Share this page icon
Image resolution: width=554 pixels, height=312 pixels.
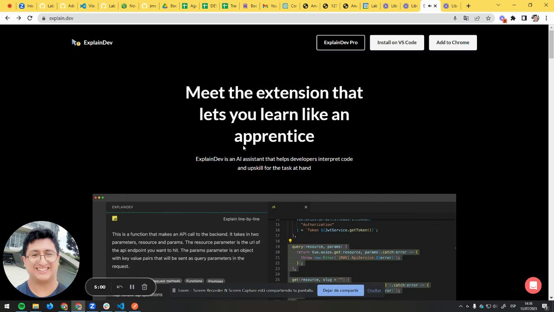click(477, 18)
